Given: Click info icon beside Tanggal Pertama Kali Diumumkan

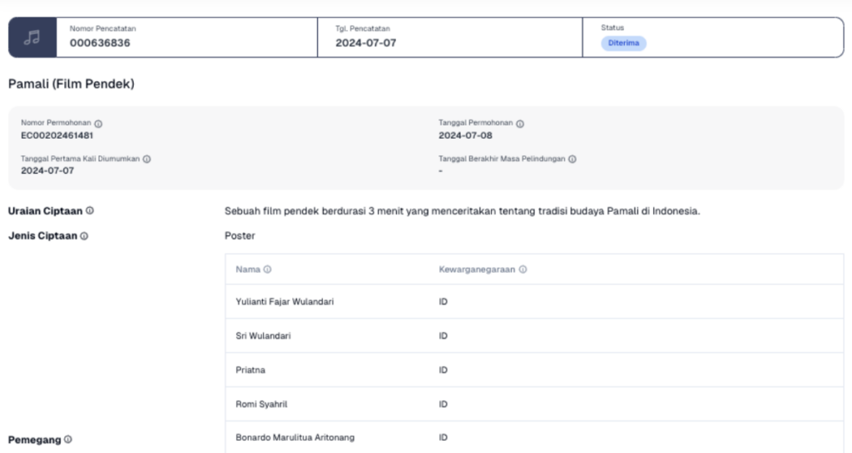Looking at the screenshot, I should (x=146, y=159).
